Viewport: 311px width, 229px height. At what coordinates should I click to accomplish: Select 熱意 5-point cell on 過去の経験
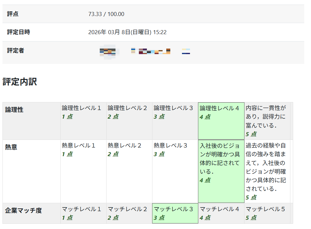click(x=267, y=171)
